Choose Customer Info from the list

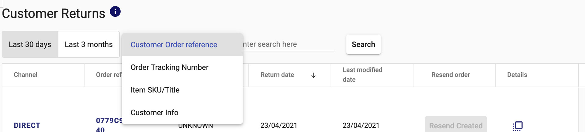(154, 113)
